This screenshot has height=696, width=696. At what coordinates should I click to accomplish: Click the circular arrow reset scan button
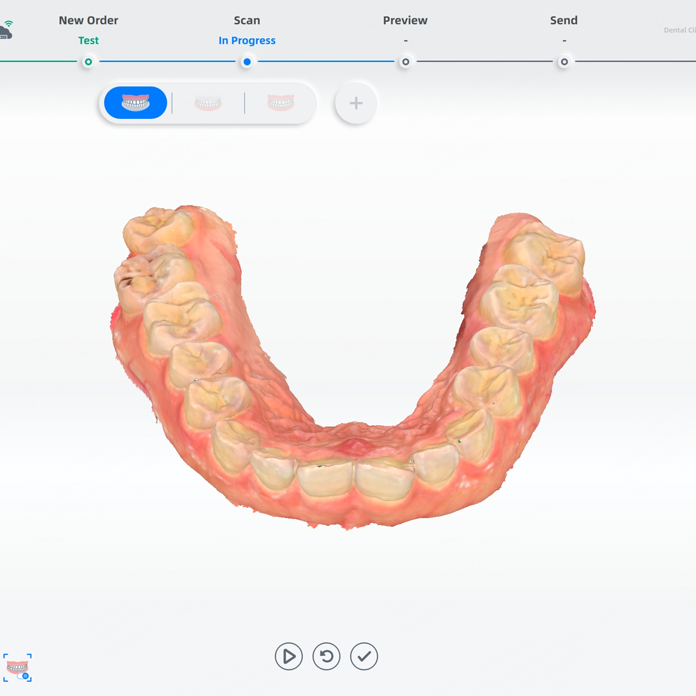(x=327, y=657)
